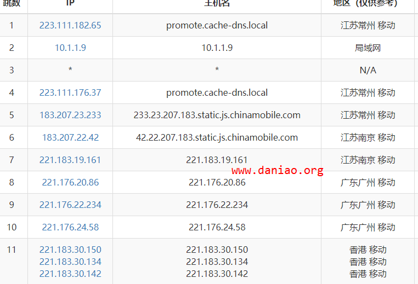Open IP link 223.111.176.37
418x284 pixels.
(70, 92)
